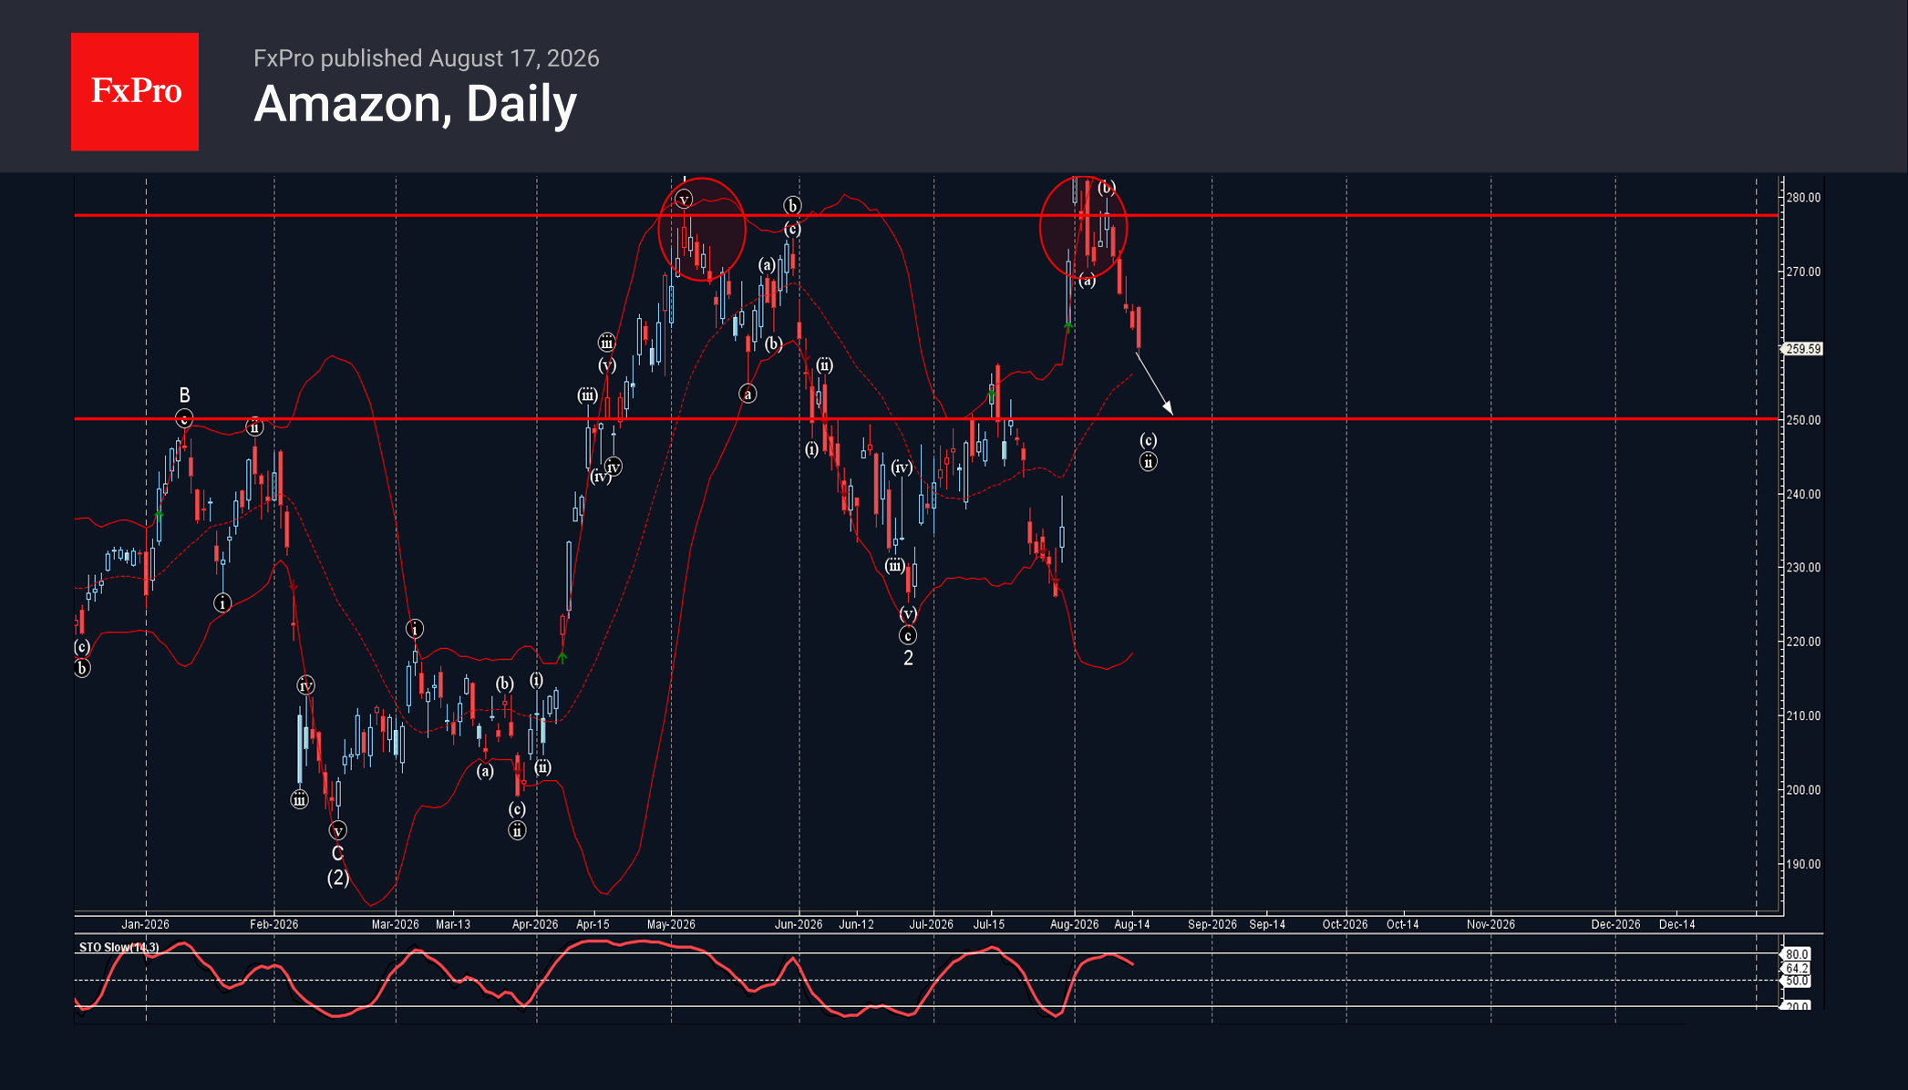The image size is (1908, 1090).
Task: Click the Jun-12 date label
Action: (x=856, y=924)
